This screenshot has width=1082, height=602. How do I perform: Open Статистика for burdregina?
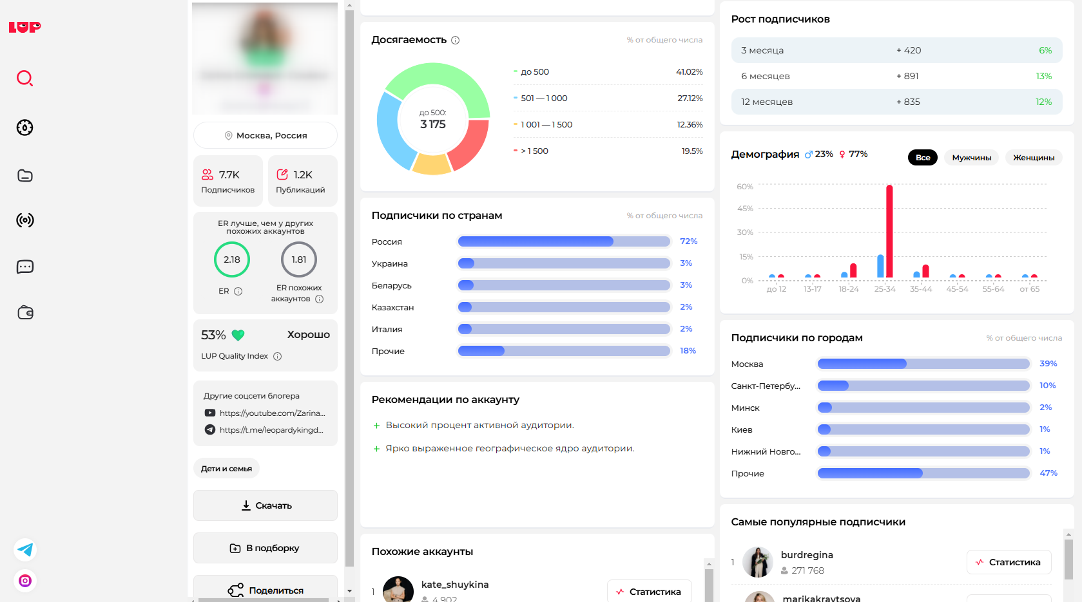tap(1008, 562)
